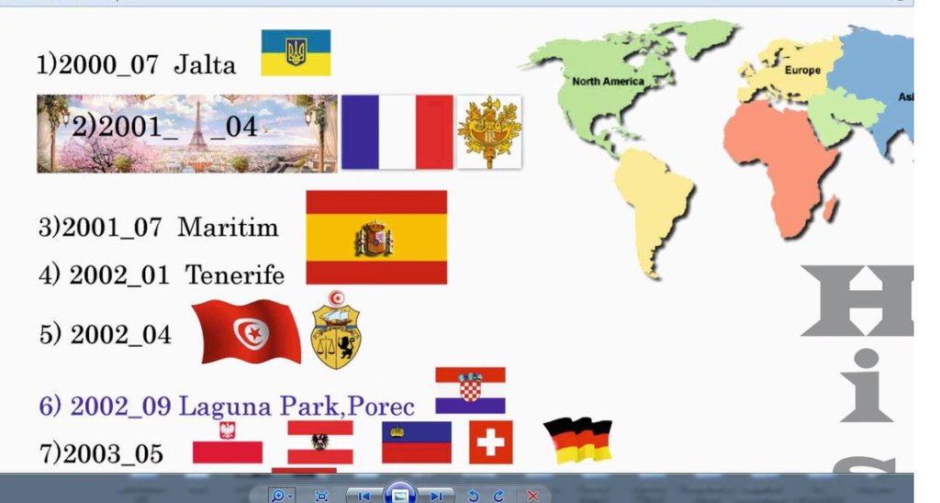Delete the picture with the red X
This screenshot has width=940, height=503.
(532, 496)
